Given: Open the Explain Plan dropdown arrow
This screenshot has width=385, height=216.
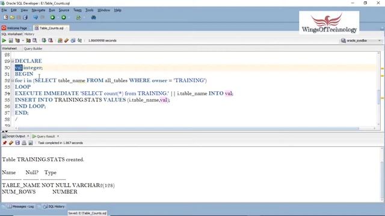Looking at the screenshot, I should coord(23,41).
